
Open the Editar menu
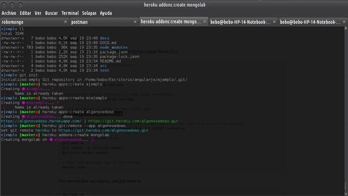pyautogui.click(x=26, y=13)
